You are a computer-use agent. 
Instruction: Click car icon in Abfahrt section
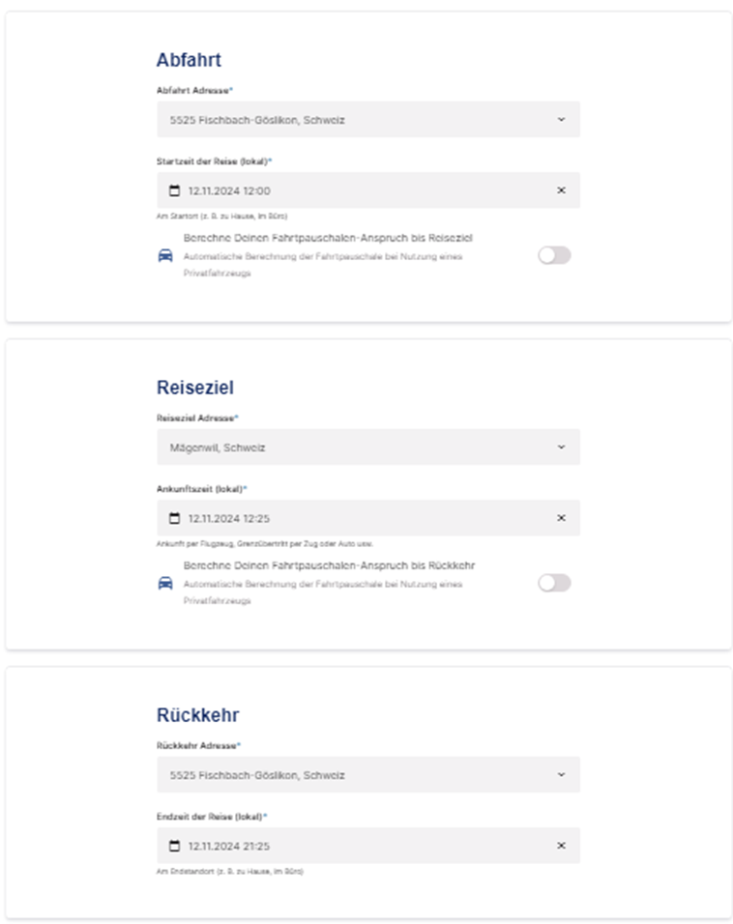tap(165, 256)
